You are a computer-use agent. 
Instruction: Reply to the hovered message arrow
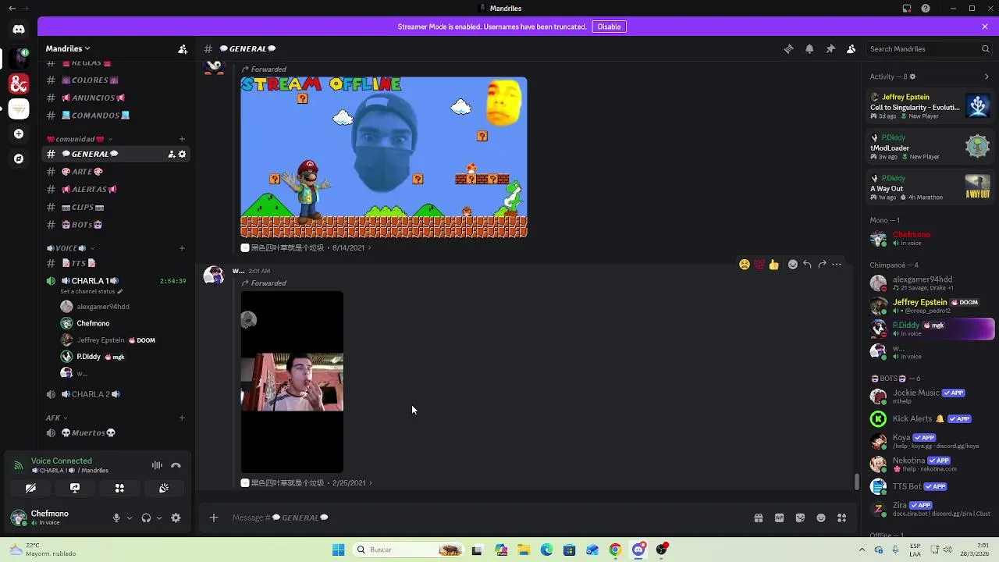point(807,265)
